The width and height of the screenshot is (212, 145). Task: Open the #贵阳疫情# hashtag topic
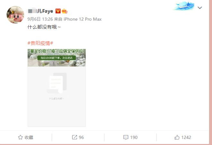40,43
